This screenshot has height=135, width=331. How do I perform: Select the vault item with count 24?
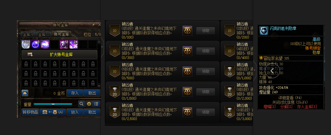point(74,45)
